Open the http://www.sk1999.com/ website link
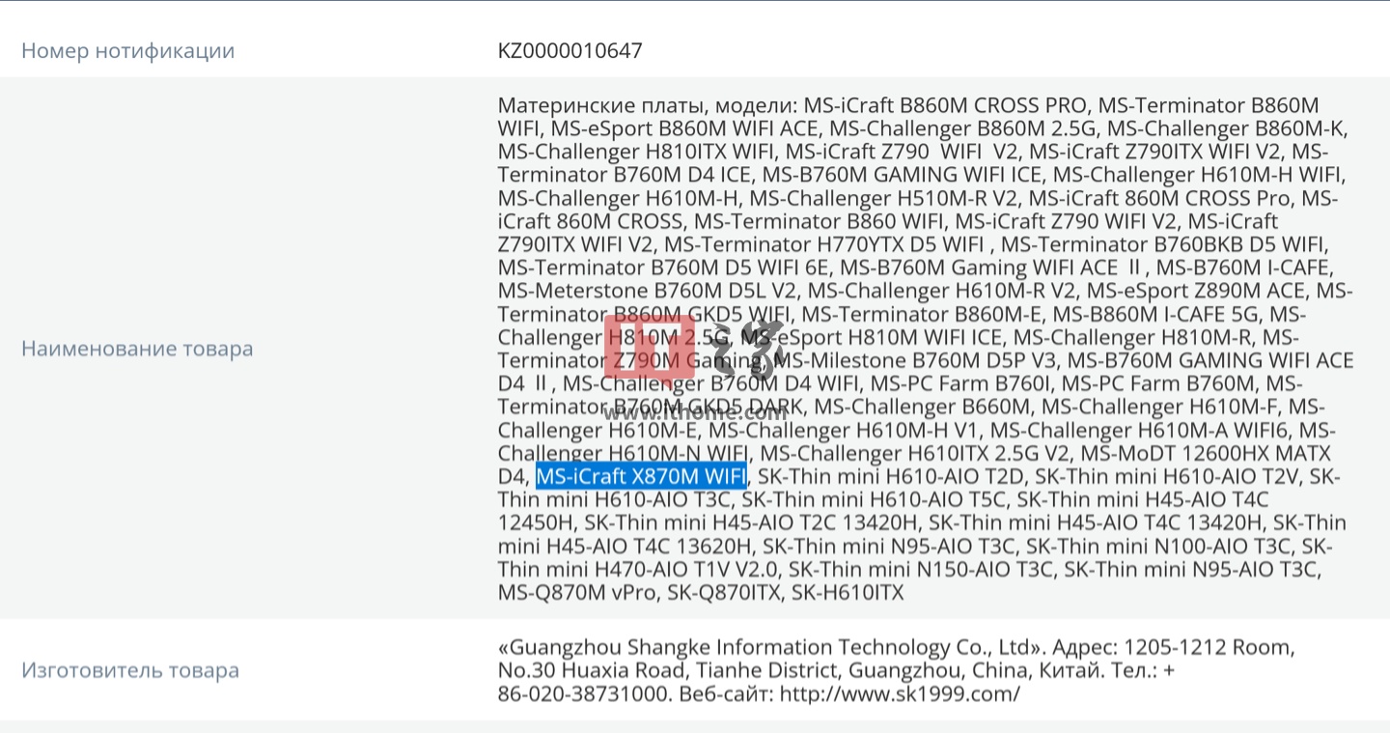Screen dimensions: 1390x733 point(900,693)
